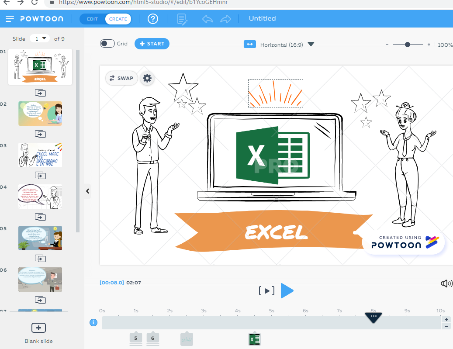Click the help question mark icon

pos(152,19)
